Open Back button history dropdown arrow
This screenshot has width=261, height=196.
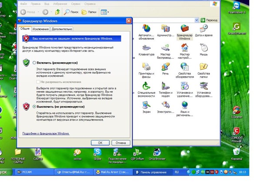(x=38, y=12)
